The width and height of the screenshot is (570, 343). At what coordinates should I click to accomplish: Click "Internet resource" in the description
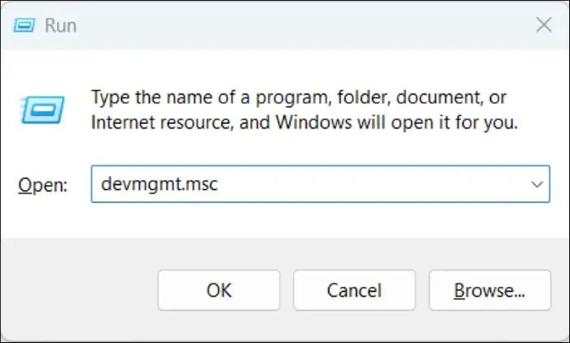152,124
